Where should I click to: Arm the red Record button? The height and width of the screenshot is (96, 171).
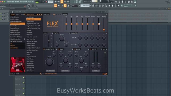point(46,2)
